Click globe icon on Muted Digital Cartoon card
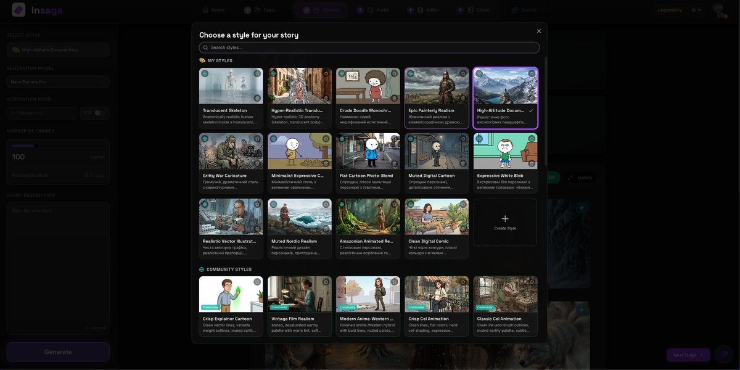This screenshot has height=370, width=740. click(411, 139)
